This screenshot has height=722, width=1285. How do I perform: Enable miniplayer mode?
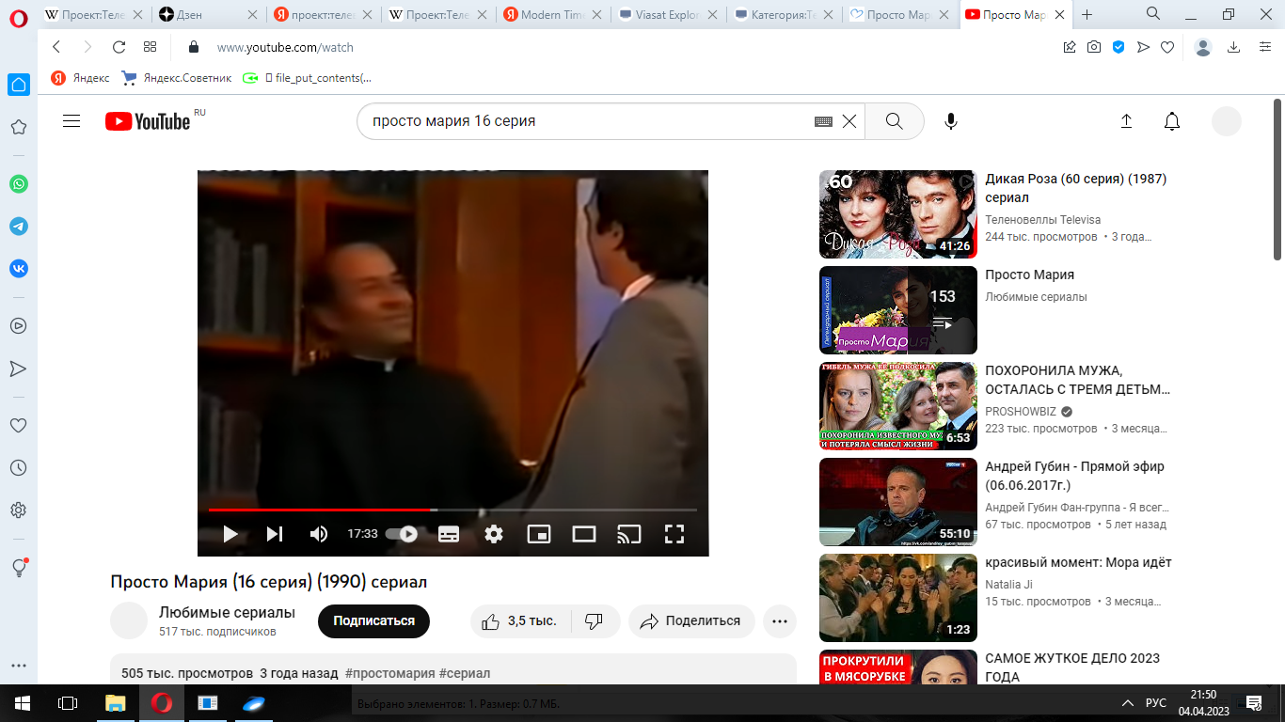pyautogui.click(x=539, y=534)
